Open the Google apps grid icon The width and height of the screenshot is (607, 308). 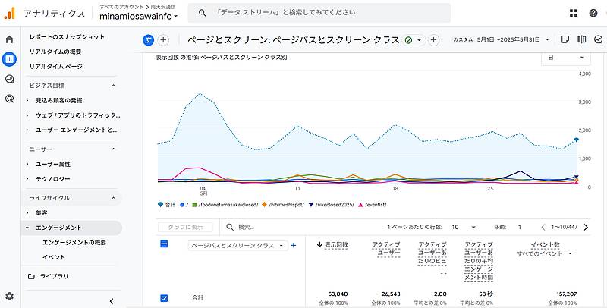[x=572, y=13]
